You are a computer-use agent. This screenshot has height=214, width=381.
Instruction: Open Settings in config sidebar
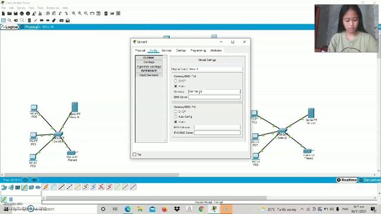pos(149,62)
